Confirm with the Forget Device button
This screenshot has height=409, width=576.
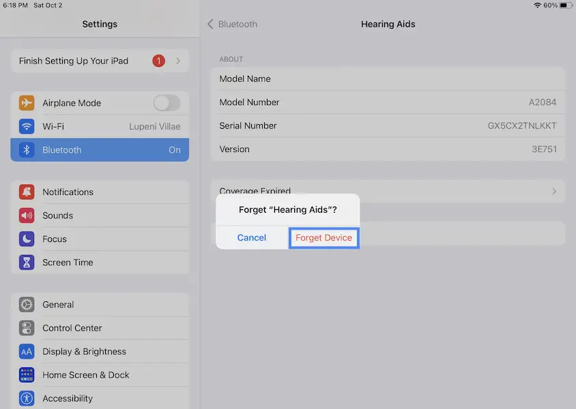pyautogui.click(x=323, y=238)
